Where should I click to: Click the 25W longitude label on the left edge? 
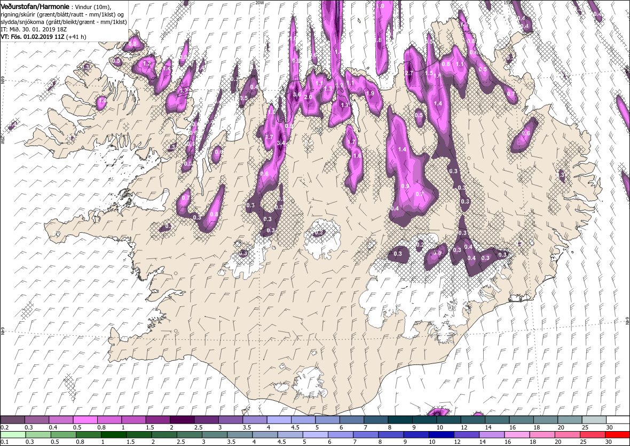[3, 140]
